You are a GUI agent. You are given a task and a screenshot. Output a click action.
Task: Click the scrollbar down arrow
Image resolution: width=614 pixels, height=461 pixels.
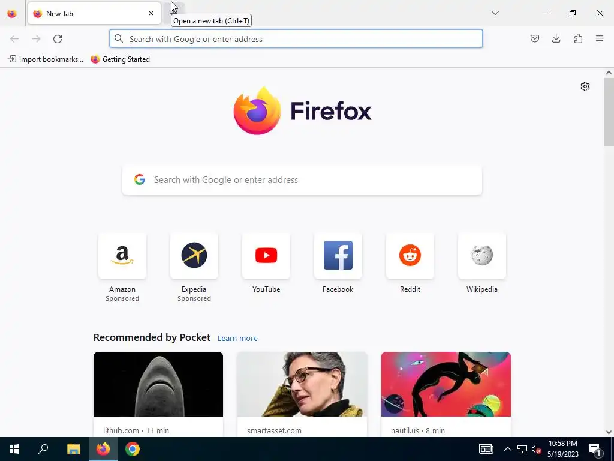[x=609, y=432]
